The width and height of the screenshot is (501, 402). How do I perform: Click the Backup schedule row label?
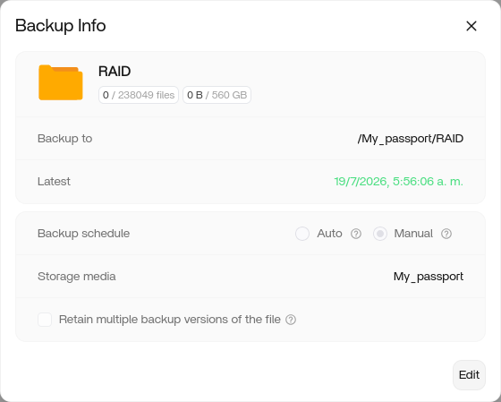click(x=84, y=234)
